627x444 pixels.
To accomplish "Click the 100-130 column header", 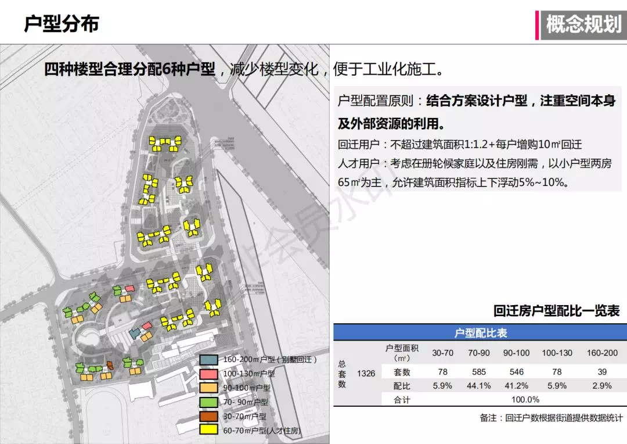I will coord(557,353).
